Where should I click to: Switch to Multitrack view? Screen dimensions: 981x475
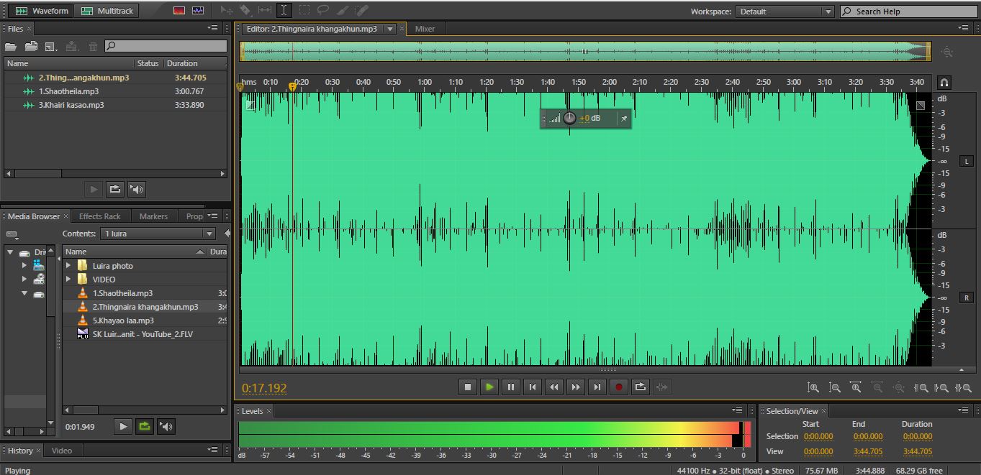click(x=107, y=11)
